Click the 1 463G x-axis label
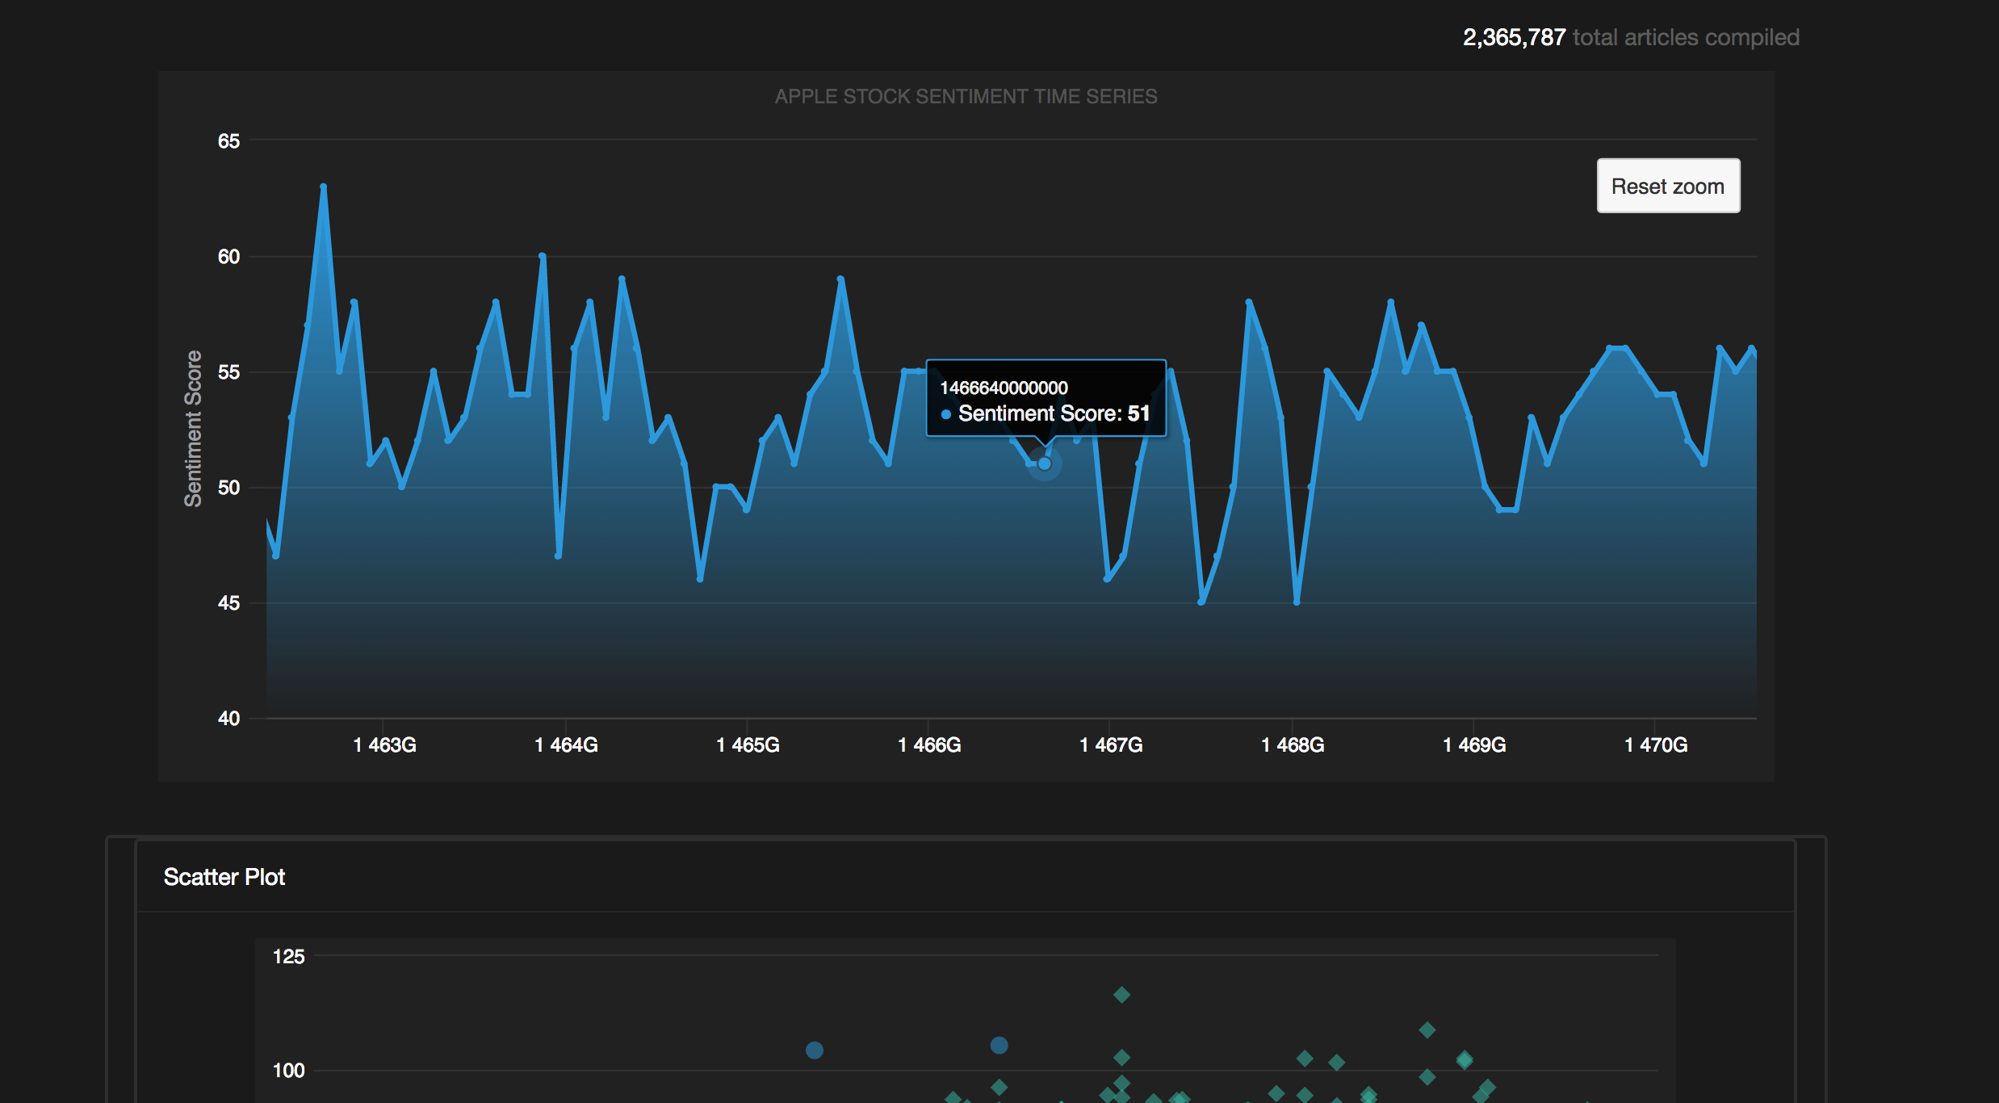 click(384, 744)
